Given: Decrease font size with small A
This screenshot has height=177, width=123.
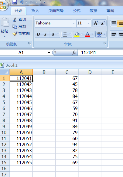Looking at the screenshot, I should coord(103,23).
